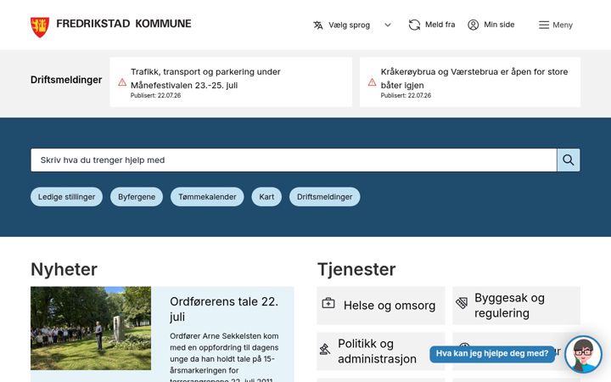Open the chatbot avatar assistant

[x=583, y=355]
